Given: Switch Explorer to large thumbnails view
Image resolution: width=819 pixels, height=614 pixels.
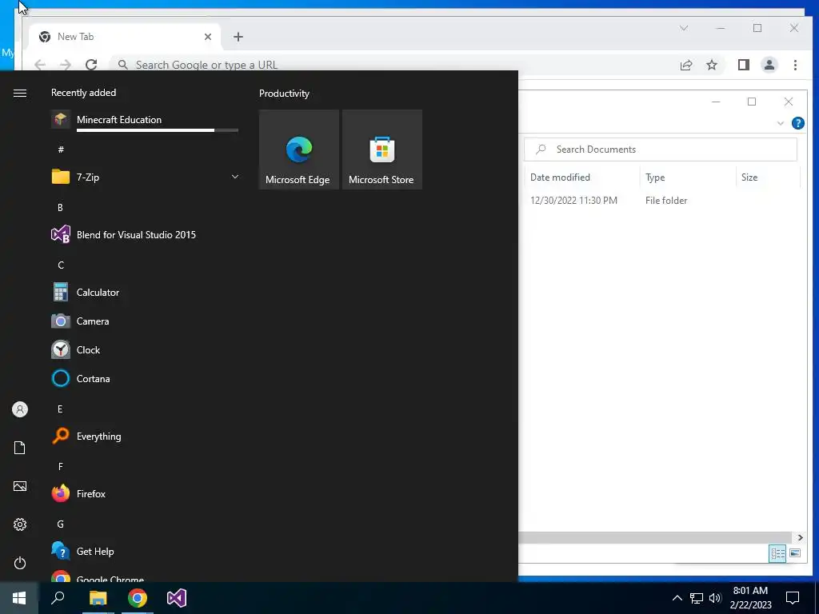Looking at the screenshot, I should 794,553.
